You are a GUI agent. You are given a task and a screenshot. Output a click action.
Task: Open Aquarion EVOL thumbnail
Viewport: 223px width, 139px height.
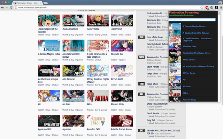pos(98,121)
